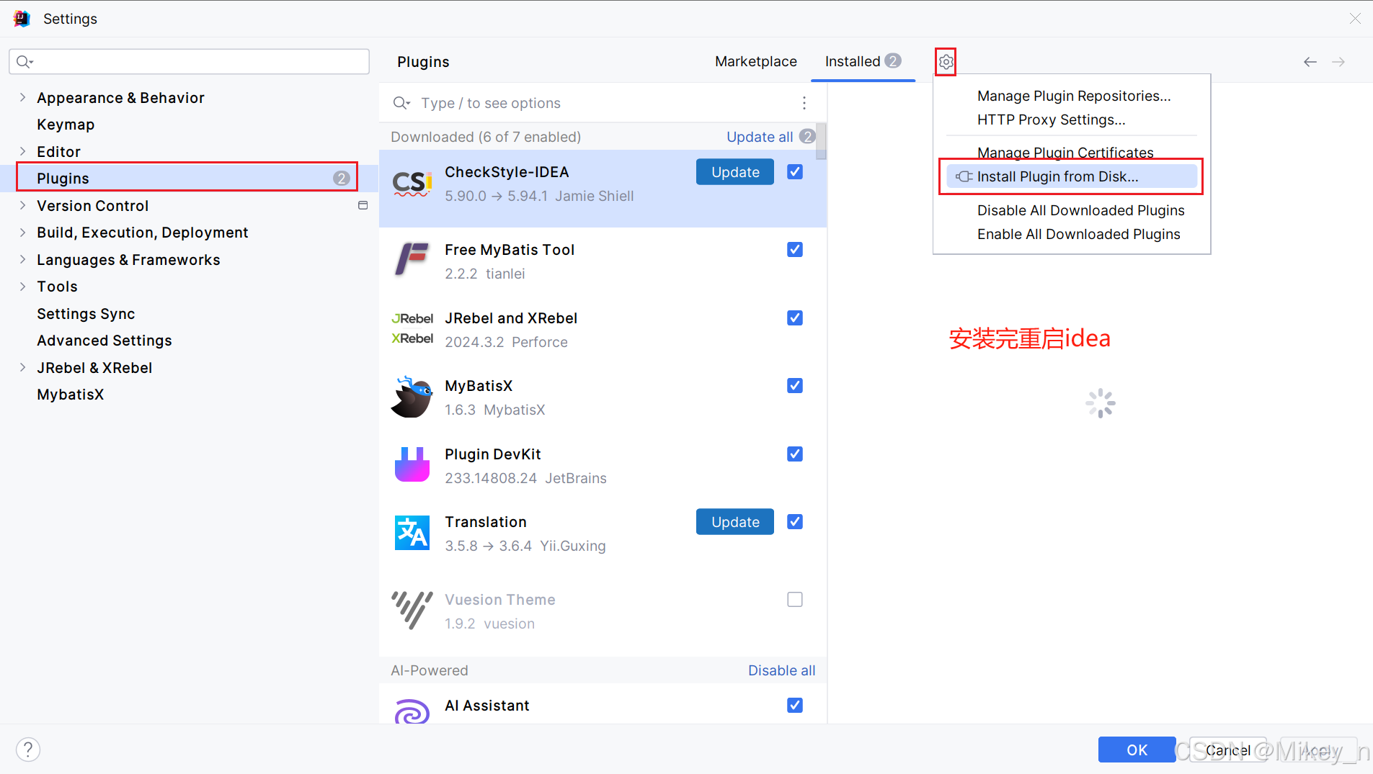Click the Plugins sidebar update badge
This screenshot has height=774, width=1373.
pyautogui.click(x=342, y=178)
